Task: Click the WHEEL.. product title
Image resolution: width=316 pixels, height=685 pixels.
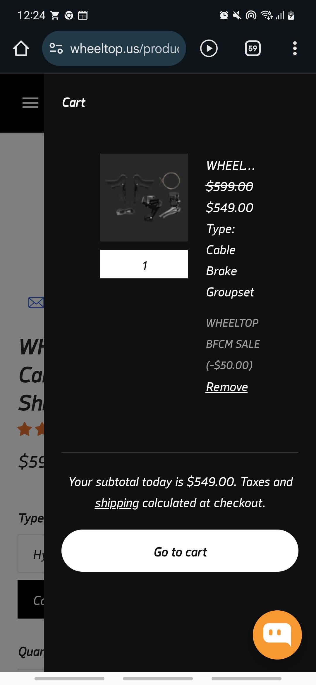Action: click(x=230, y=166)
